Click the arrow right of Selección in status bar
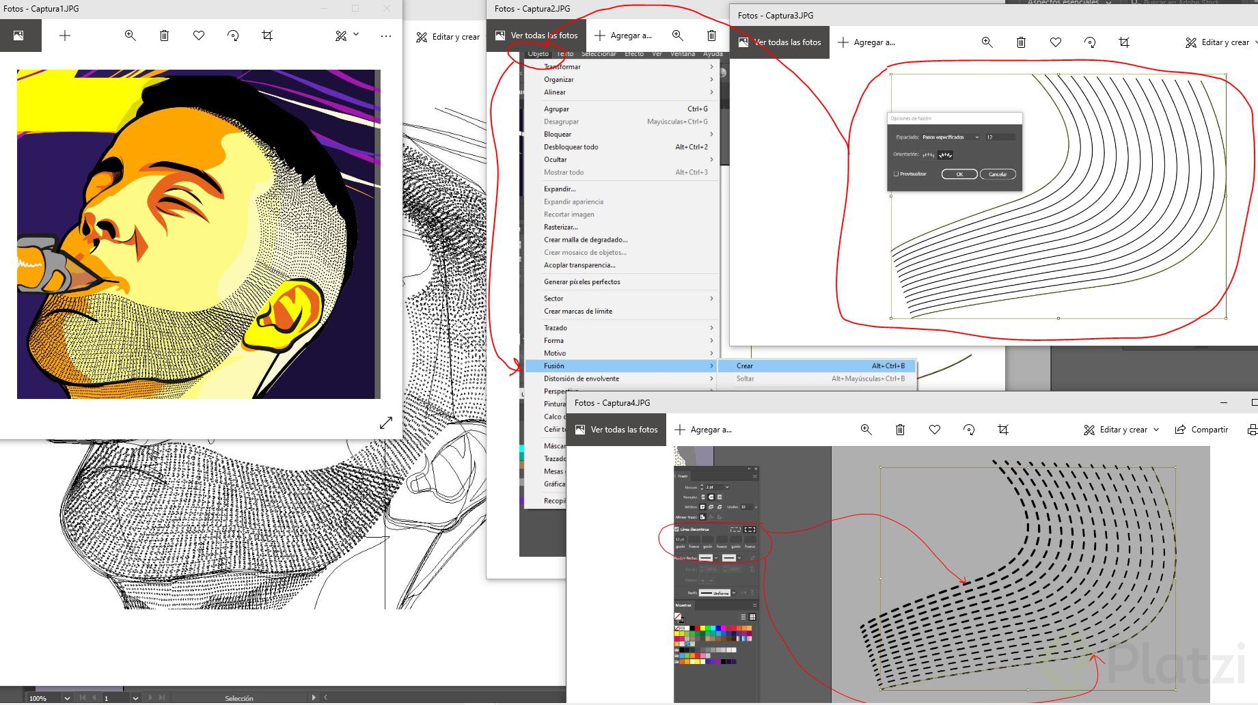Image resolution: width=1258 pixels, height=705 pixels. point(314,697)
